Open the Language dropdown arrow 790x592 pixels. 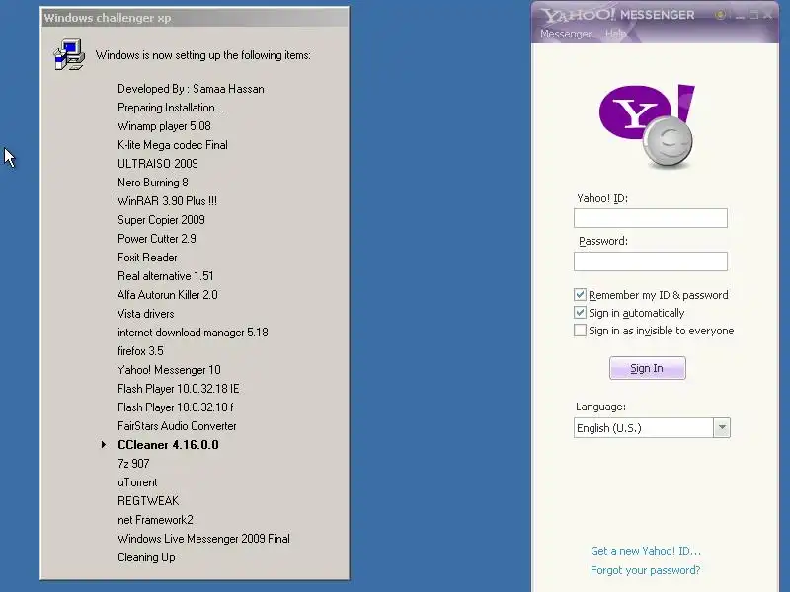722,428
